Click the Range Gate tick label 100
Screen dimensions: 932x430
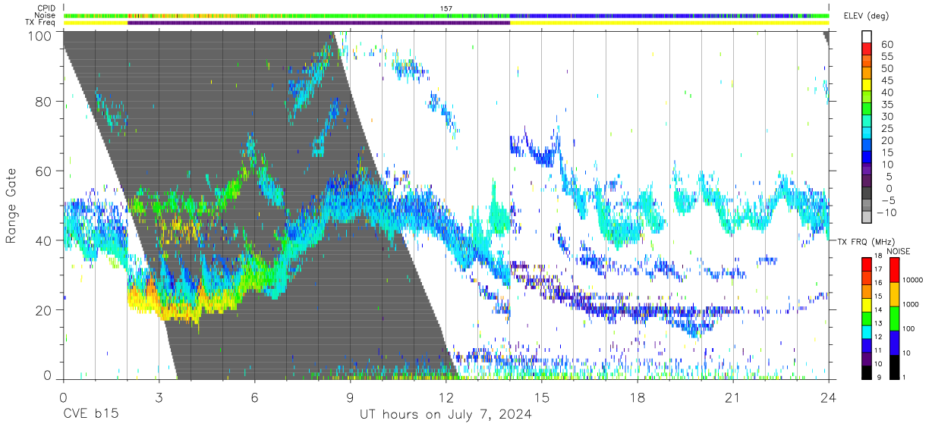point(40,35)
